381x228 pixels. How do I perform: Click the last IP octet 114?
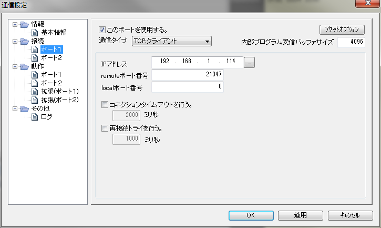coord(231,61)
